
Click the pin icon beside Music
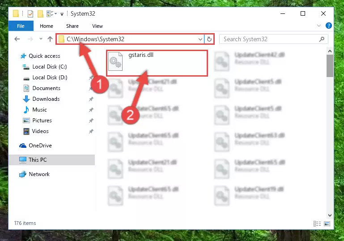click(x=91, y=110)
